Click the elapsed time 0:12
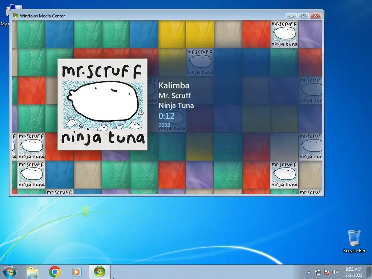Screen dimensions: 372x279 (x=166, y=116)
